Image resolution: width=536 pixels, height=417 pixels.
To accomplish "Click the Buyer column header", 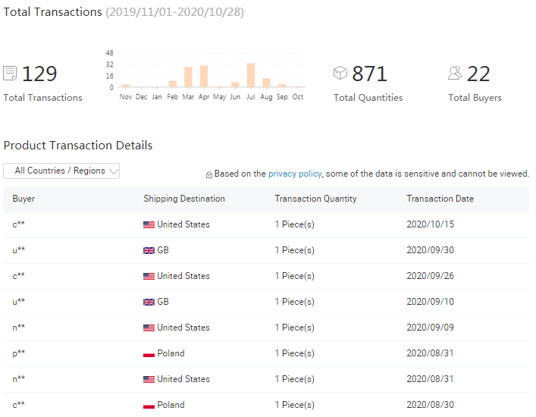I will click(24, 199).
